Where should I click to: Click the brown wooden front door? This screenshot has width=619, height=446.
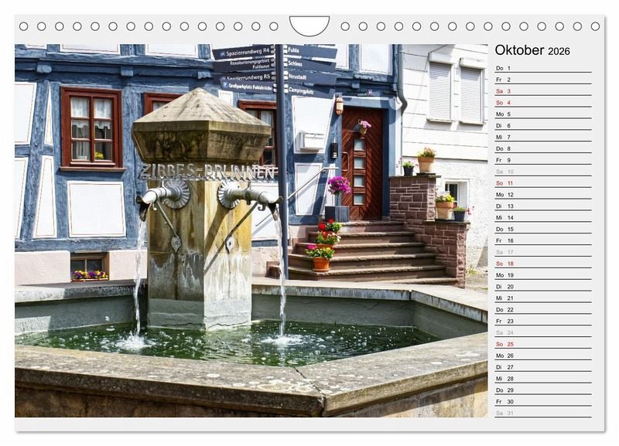(362, 162)
